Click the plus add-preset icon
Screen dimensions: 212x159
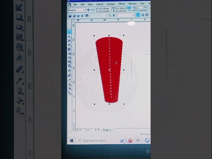pos(88,10)
